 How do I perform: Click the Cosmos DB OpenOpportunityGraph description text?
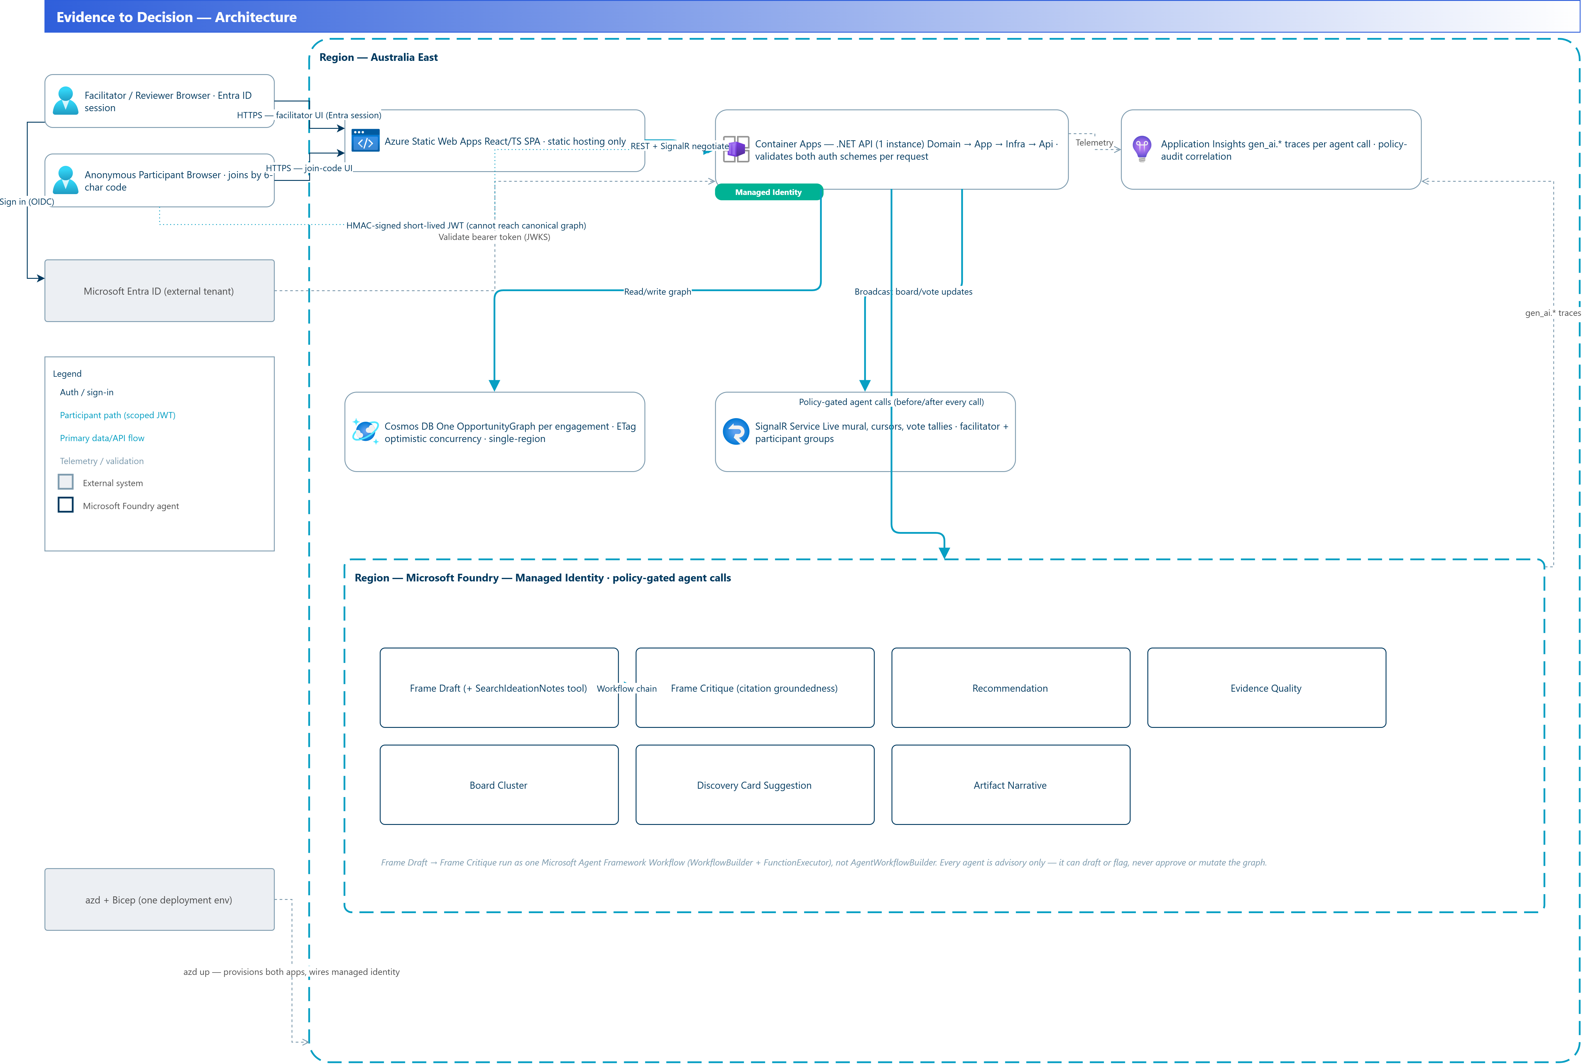pyautogui.click(x=510, y=432)
